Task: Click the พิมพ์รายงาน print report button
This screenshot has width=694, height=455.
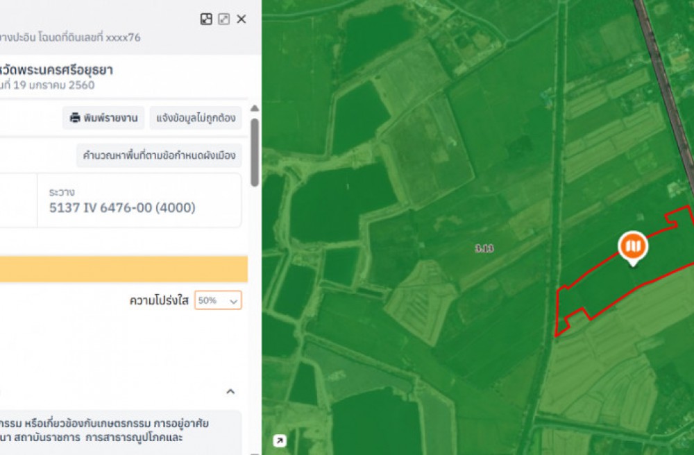Action: (x=104, y=118)
